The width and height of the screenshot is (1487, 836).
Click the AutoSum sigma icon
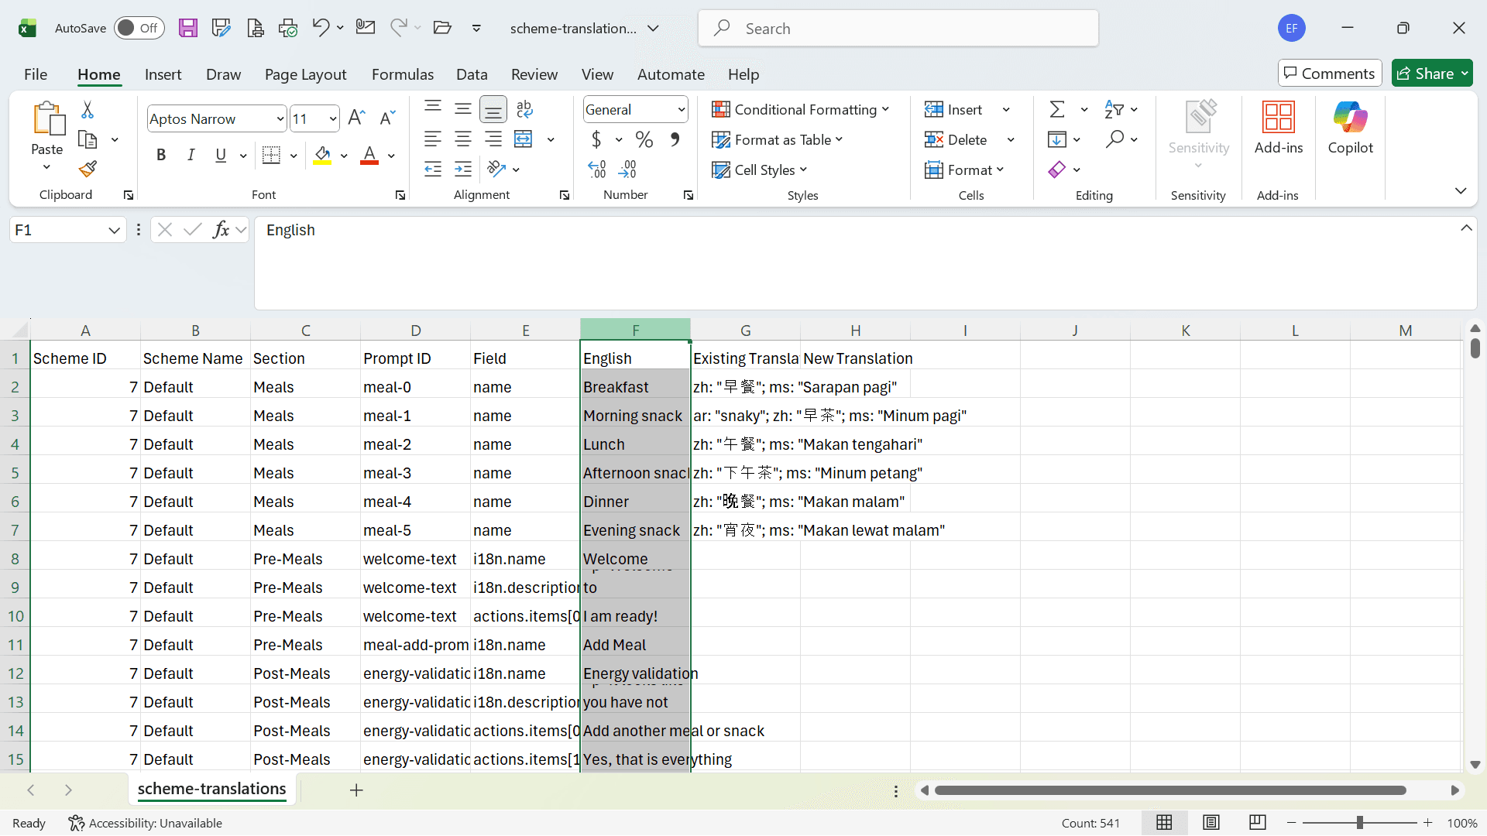tap(1057, 109)
